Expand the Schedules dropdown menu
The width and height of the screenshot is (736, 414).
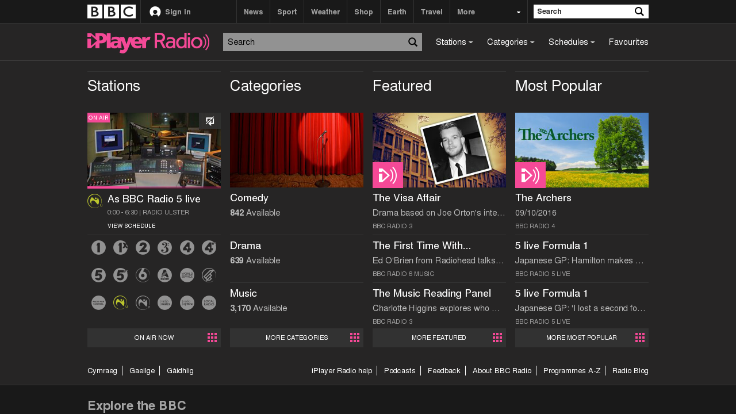[572, 42]
